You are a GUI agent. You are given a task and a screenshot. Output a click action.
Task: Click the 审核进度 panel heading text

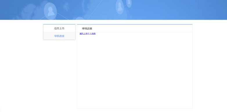pos(87,29)
